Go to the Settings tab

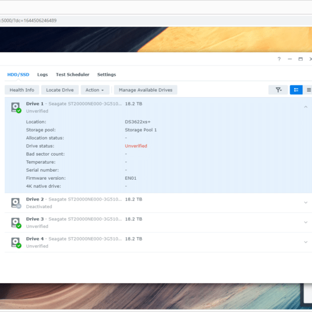[107, 75]
